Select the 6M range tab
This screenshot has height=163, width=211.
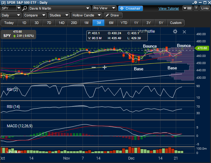click(111, 23)
